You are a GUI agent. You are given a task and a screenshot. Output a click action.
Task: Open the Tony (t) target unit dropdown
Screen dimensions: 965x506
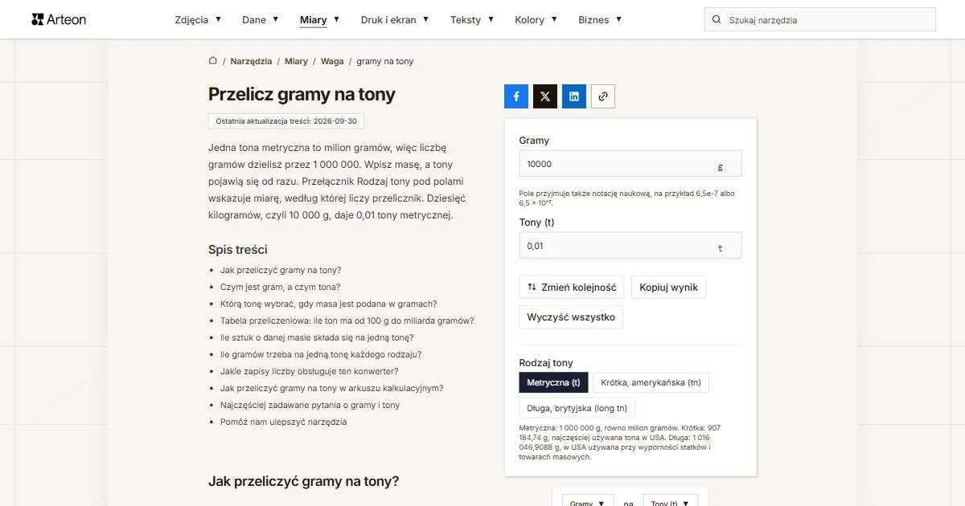point(671,500)
